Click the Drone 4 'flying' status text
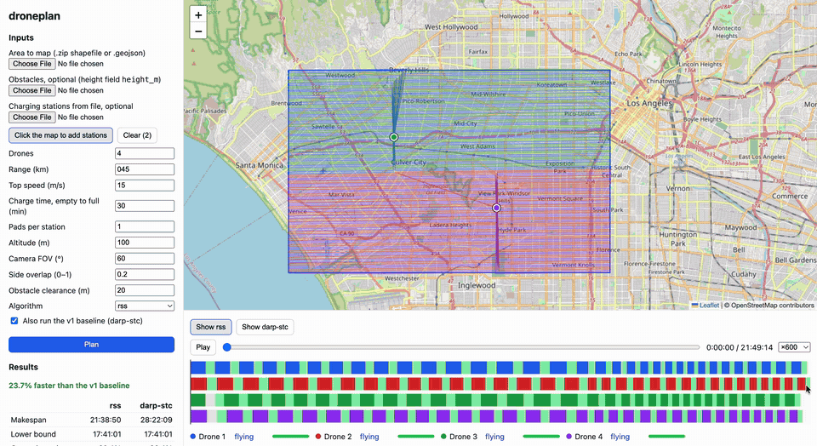Screen dimensions: 817x446 click(620, 437)
